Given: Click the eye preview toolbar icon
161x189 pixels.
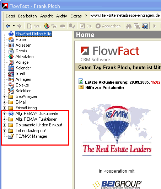Looking at the screenshot, I should pyautogui.click(x=62, y=26).
